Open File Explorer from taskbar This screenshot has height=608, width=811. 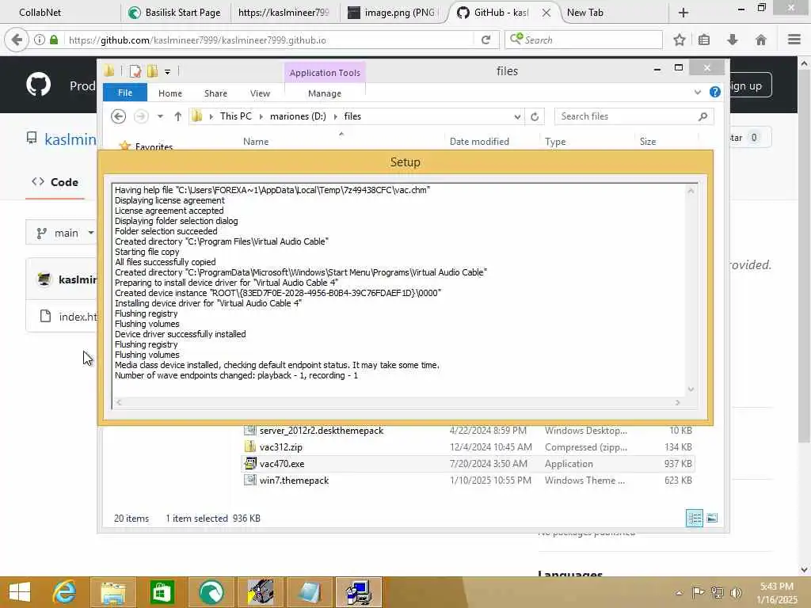[x=112, y=592]
